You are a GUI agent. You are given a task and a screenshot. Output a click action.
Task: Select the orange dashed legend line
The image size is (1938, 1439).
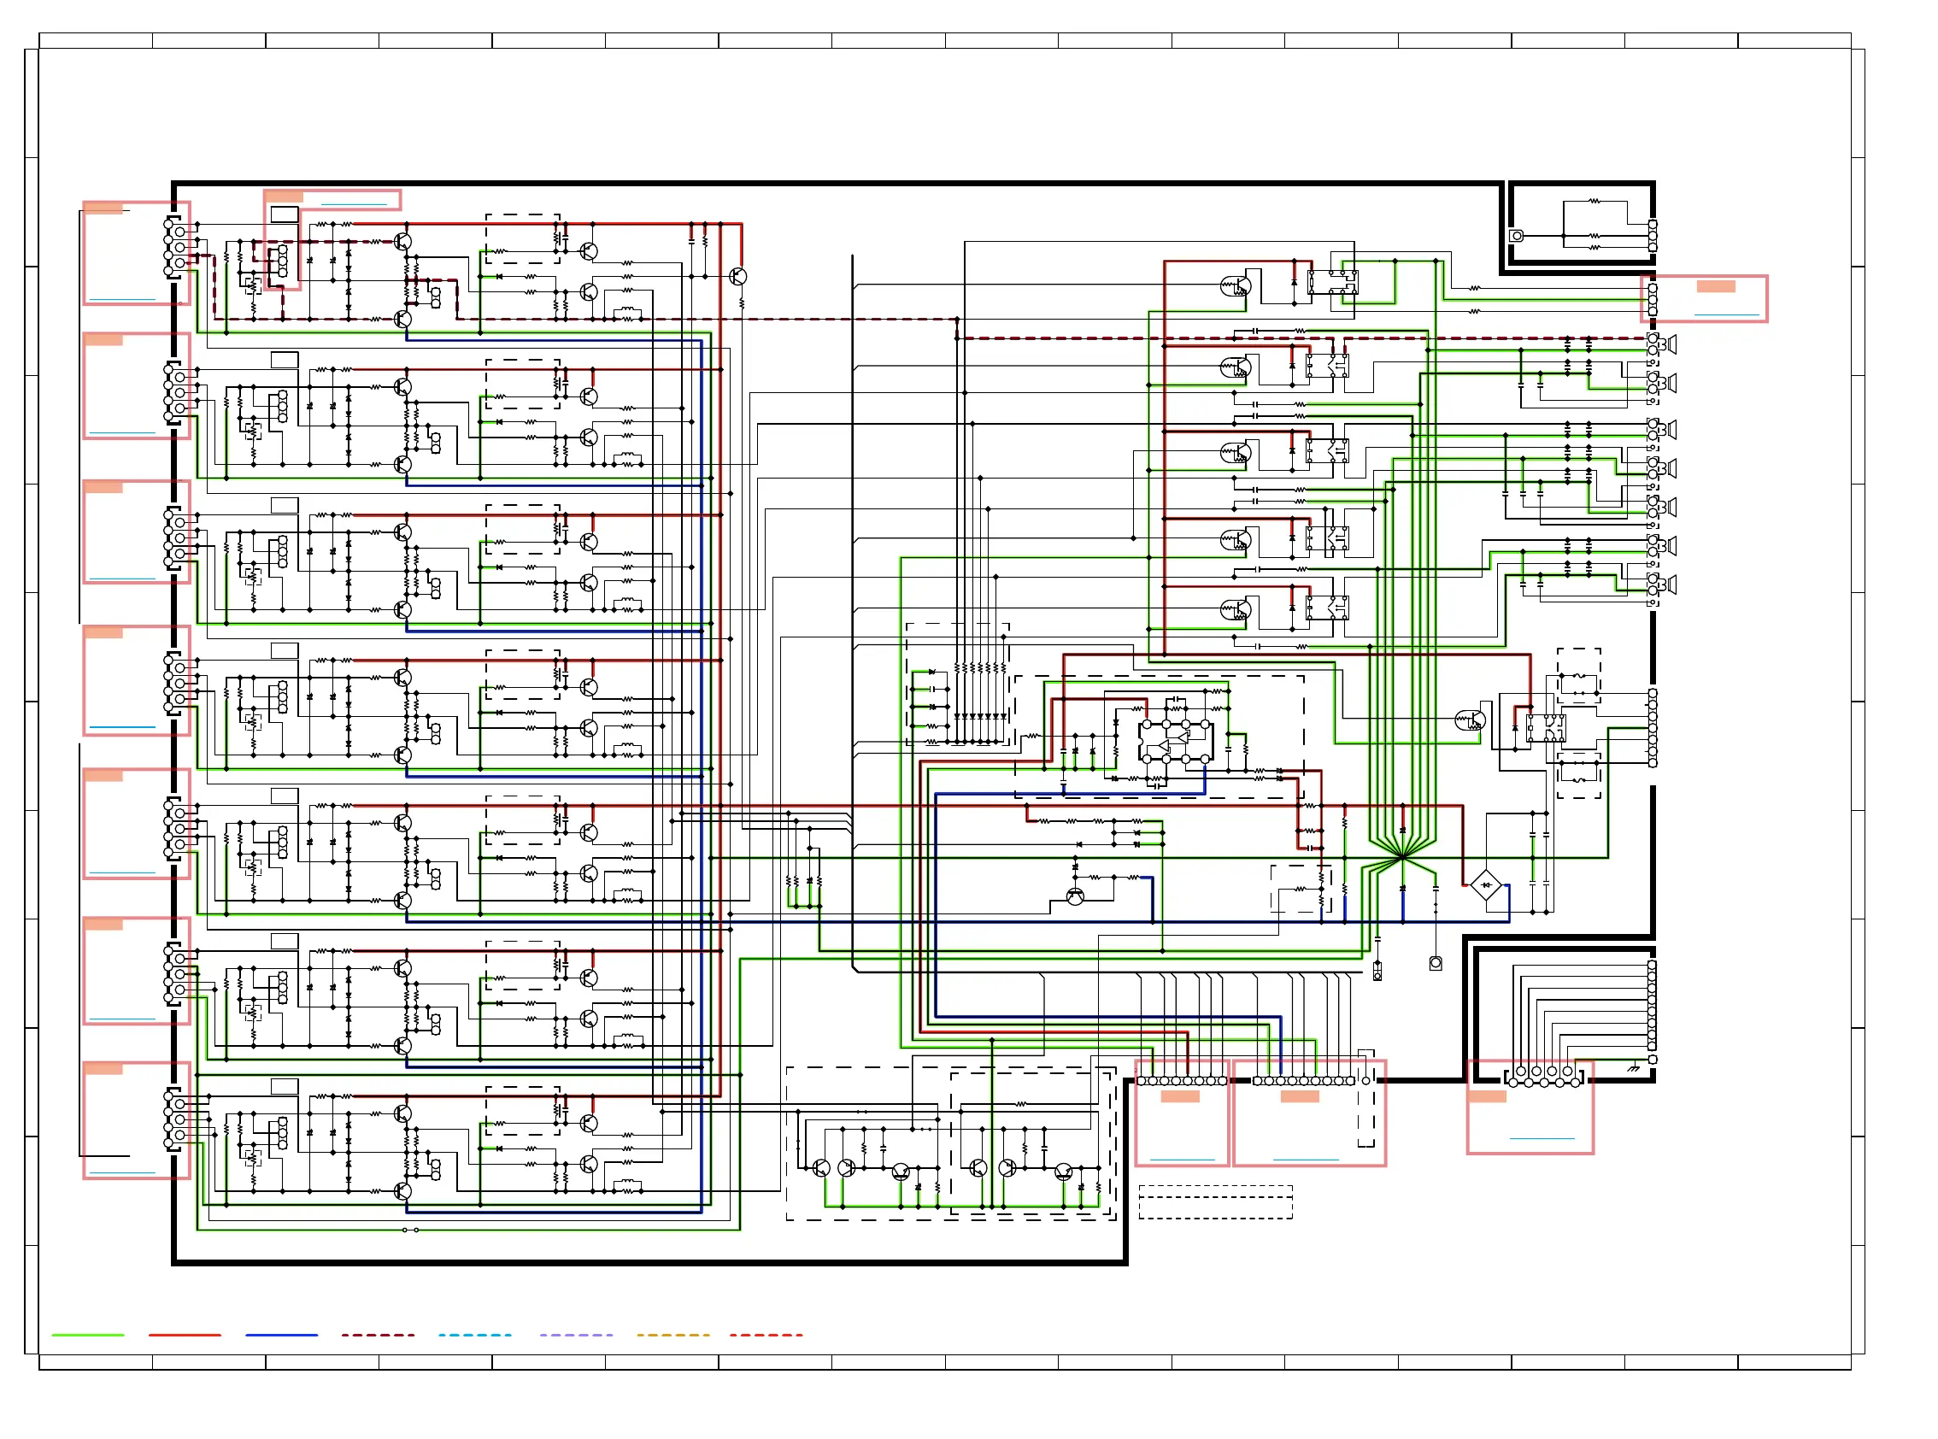pos(672,1335)
